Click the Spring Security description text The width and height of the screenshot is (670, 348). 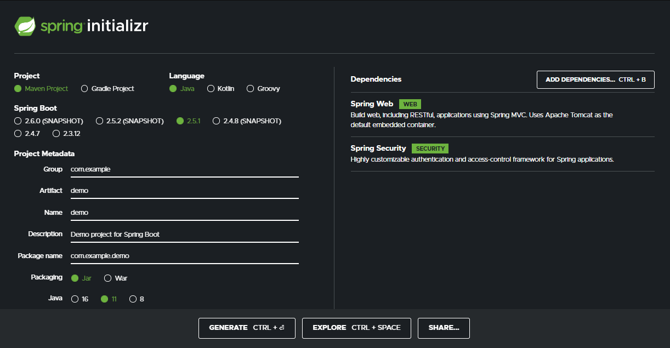[482, 159]
